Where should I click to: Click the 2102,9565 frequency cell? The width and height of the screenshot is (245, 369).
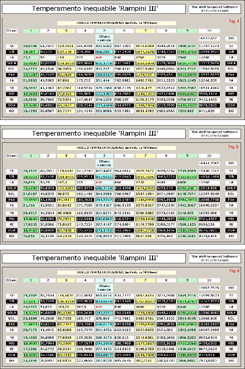pos(166,111)
